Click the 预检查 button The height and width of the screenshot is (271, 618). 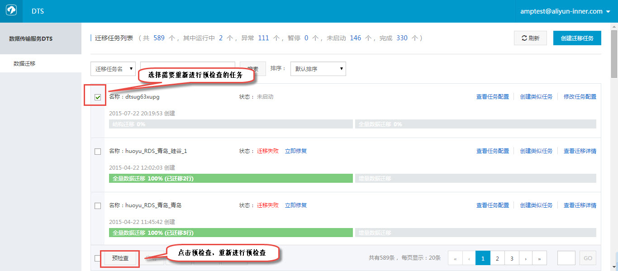[x=120, y=258]
